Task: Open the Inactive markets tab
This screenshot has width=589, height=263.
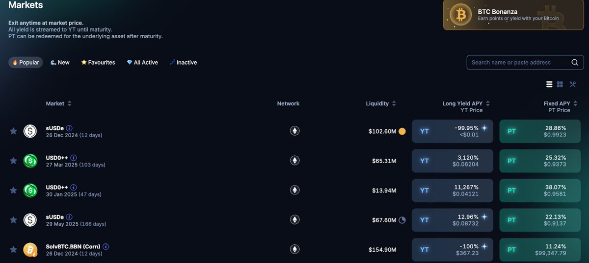Action: tap(183, 63)
